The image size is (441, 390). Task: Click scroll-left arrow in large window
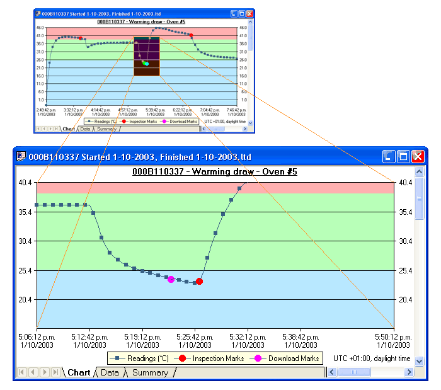[x=332, y=372]
